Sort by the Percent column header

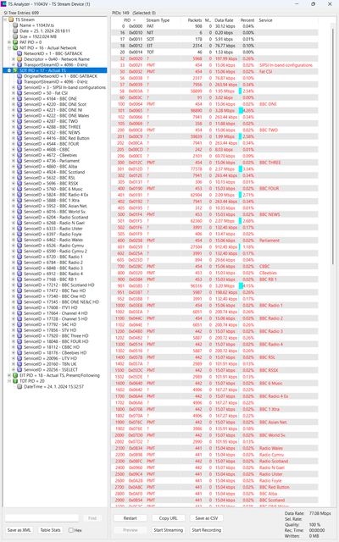coord(247,20)
